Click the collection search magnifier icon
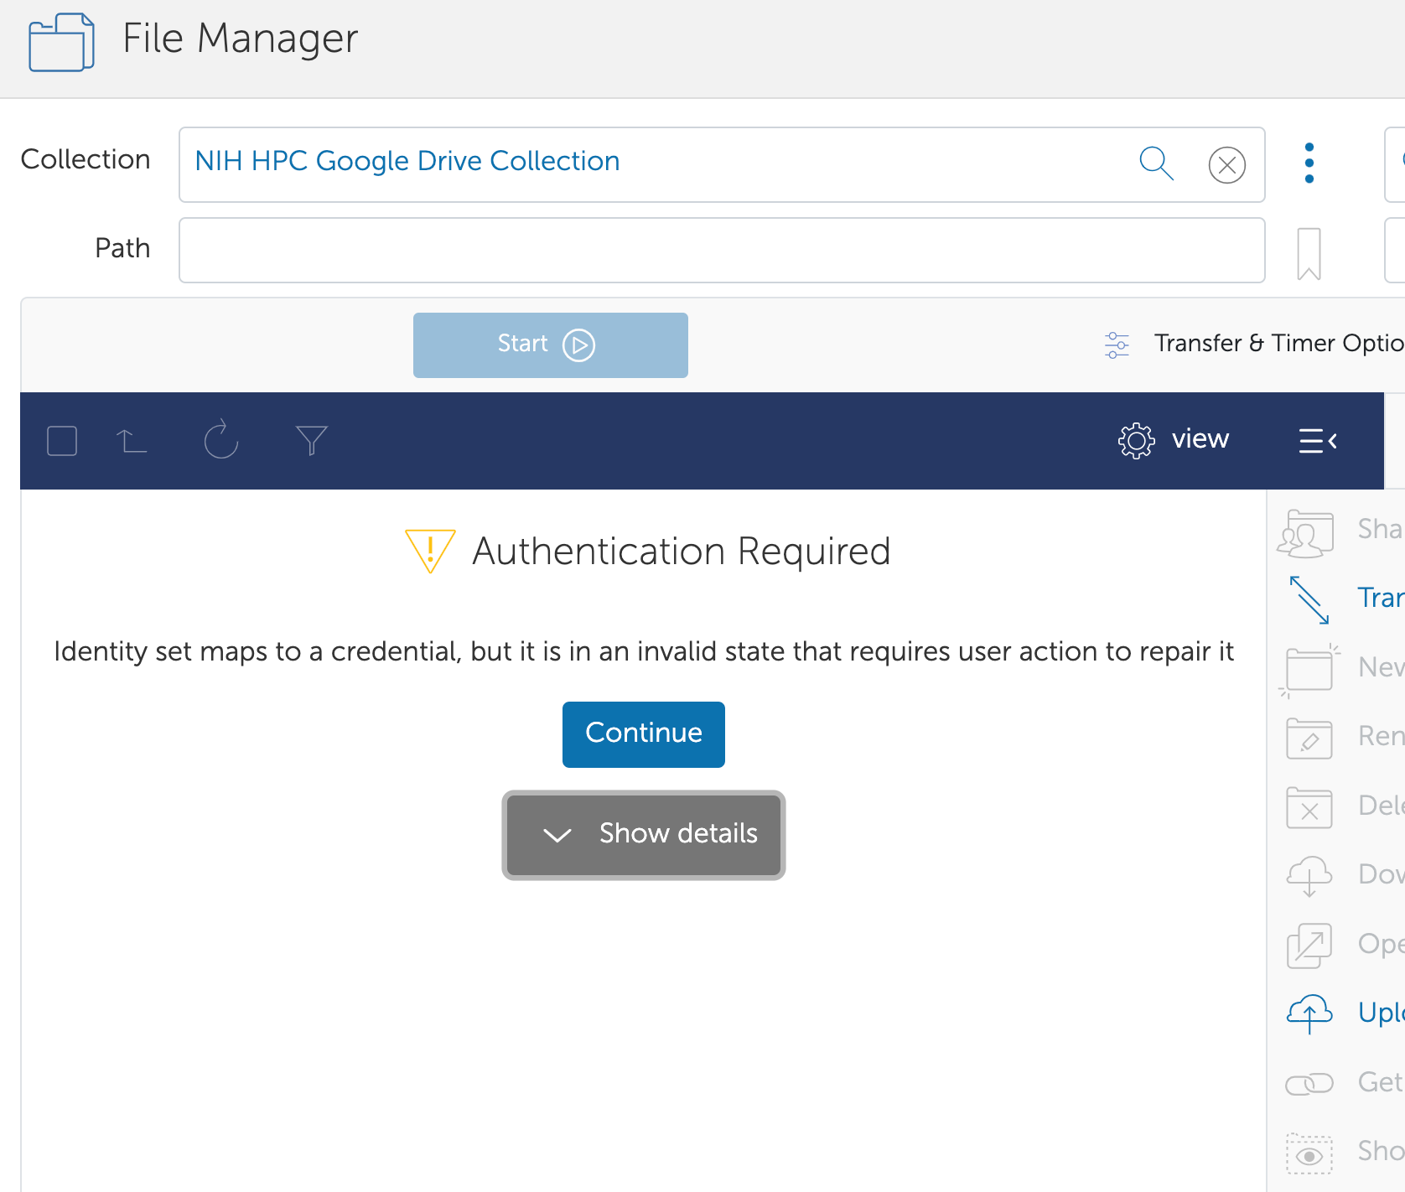This screenshot has width=1405, height=1192. (x=1156, y=163)
